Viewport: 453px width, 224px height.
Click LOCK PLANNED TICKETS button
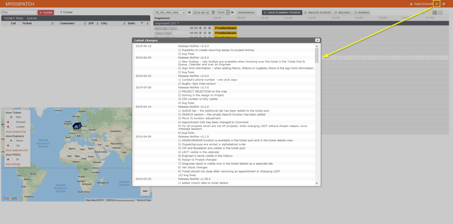(x=282, y=13)
